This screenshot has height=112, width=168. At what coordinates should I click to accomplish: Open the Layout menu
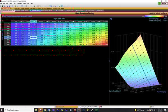[x=11, y=3]
